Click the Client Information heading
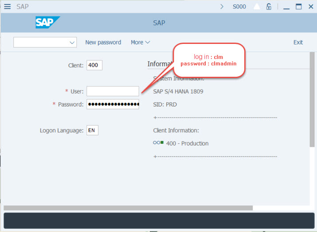Image resolution: width=317 pixels, height=232 pixels. coord(176,130)
